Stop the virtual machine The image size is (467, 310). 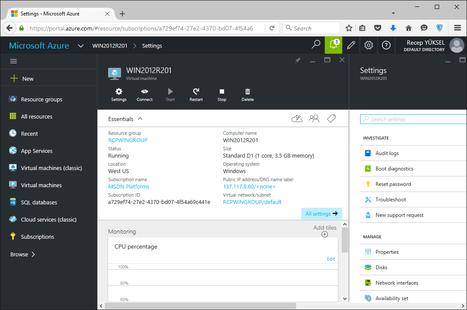(x=222, y=95)
